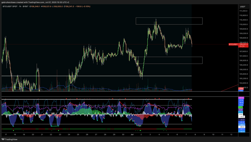Click the blue 17.0 indicator value tag
The image size is (251, 142).
pyautogui.click(x=241, y=105)
